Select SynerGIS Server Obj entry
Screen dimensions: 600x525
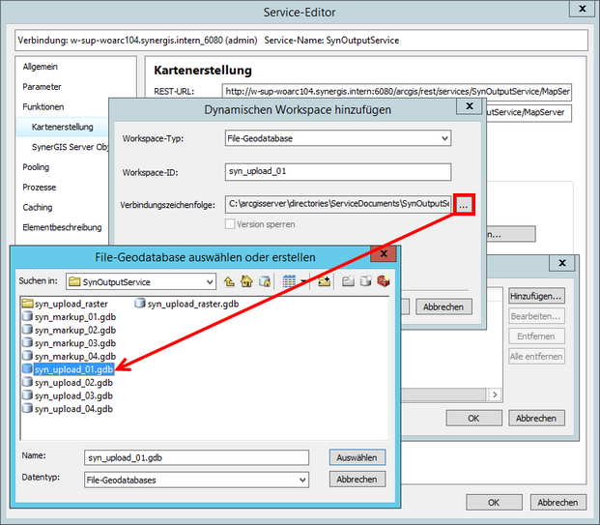pyautogui.click(x=71, y=147)
